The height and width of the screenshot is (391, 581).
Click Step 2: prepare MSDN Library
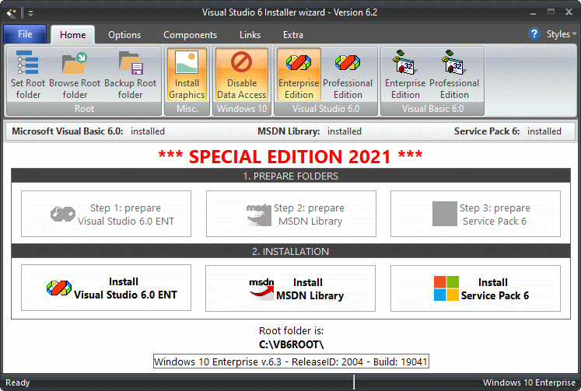291,214
